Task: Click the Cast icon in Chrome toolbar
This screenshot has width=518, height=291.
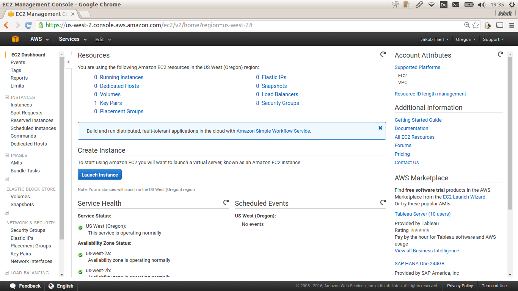Action: tap(499, 25)
